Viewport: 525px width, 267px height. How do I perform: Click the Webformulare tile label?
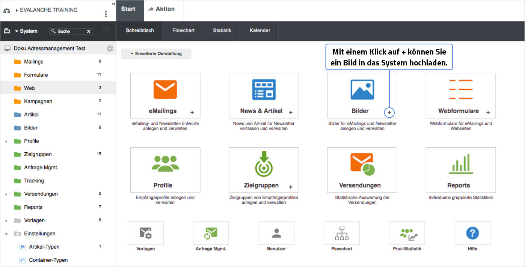click(459, 111)
